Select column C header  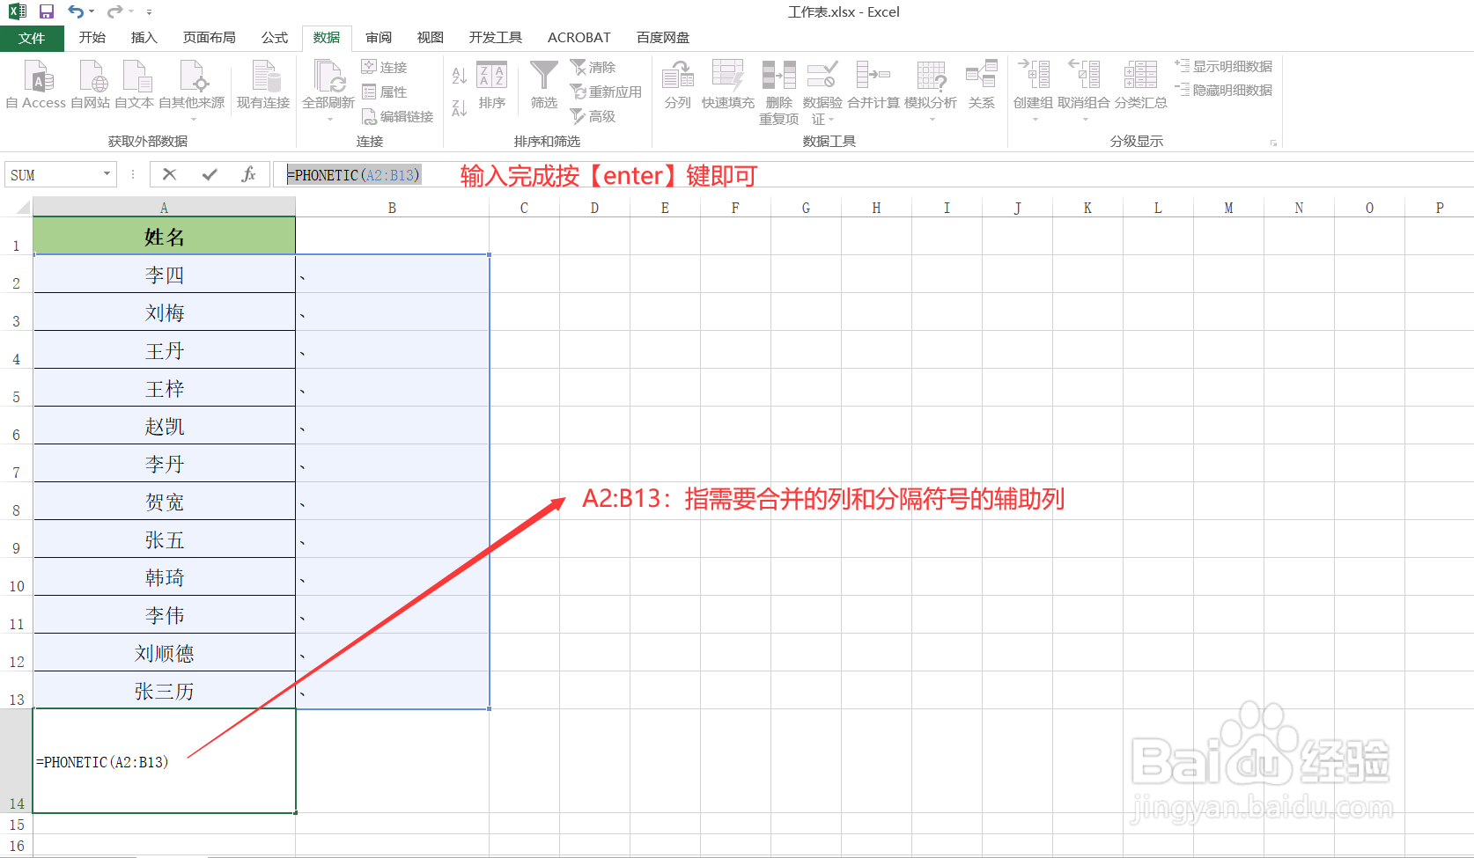pyautogui.click(x=524, y=208)
